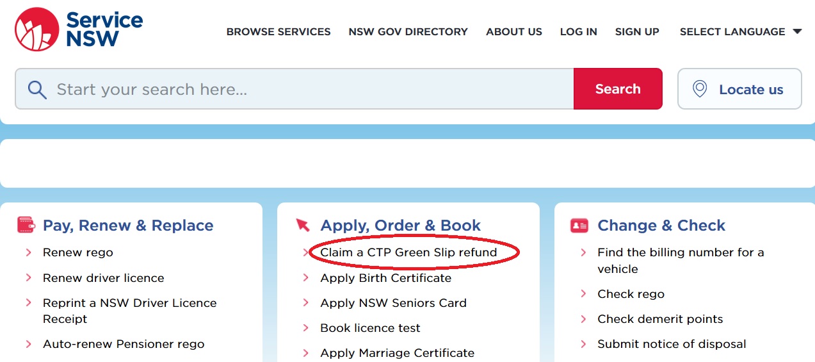815x362 pixels.
Task: Click the red wallet icon
Action: (26, 226)
